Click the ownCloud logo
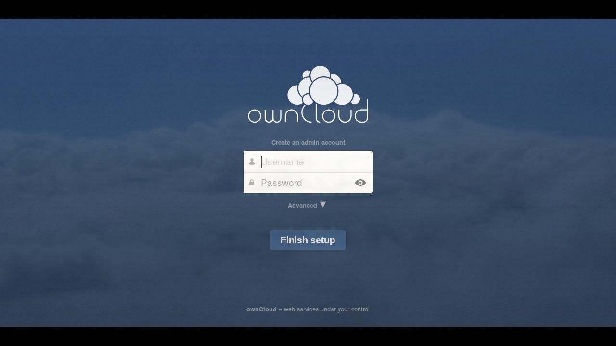This screenshot has width=616, height=346. click(308, 94)
